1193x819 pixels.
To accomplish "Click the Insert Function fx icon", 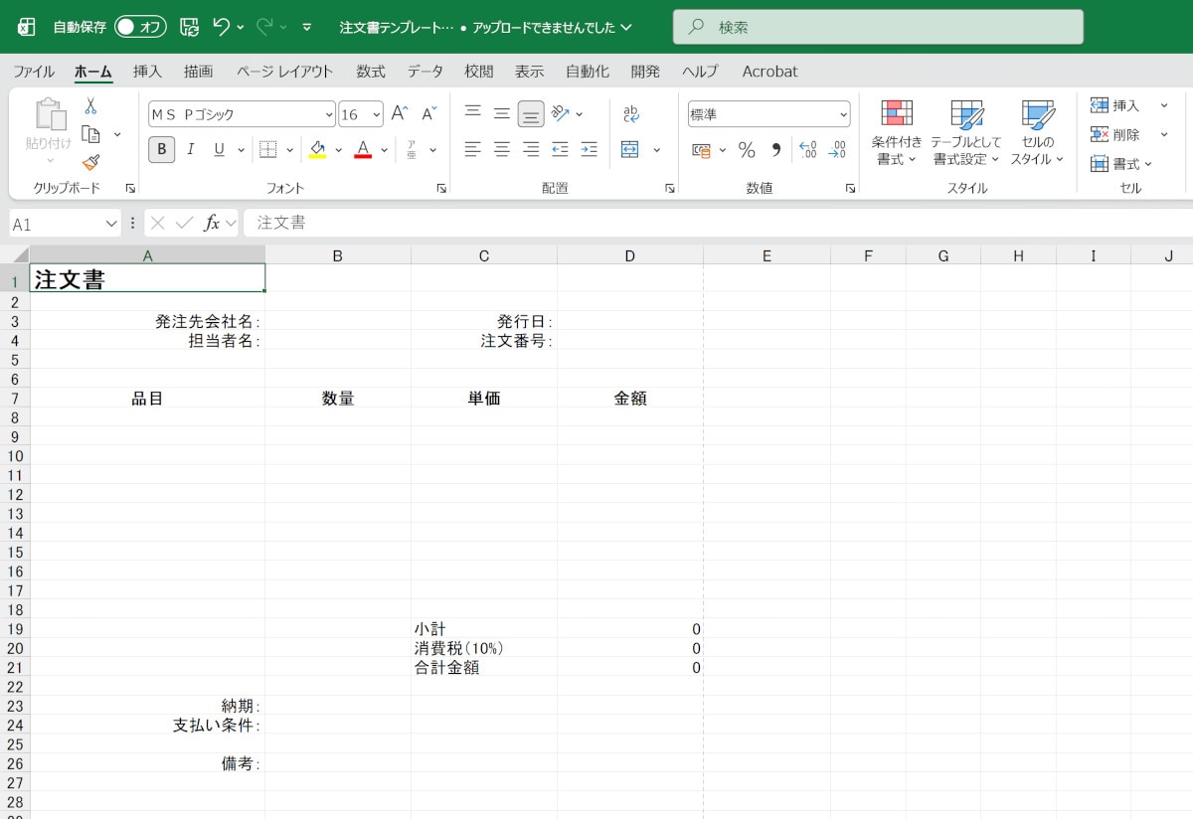I will 212,223.
